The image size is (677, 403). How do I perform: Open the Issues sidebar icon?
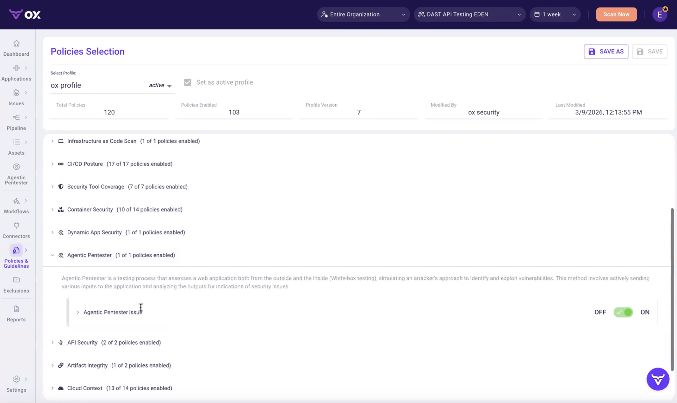click(16, 93)
